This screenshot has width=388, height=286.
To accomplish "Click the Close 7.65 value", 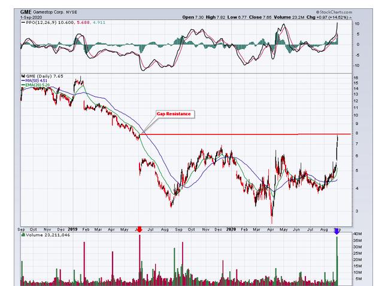I will pos(260,17).
